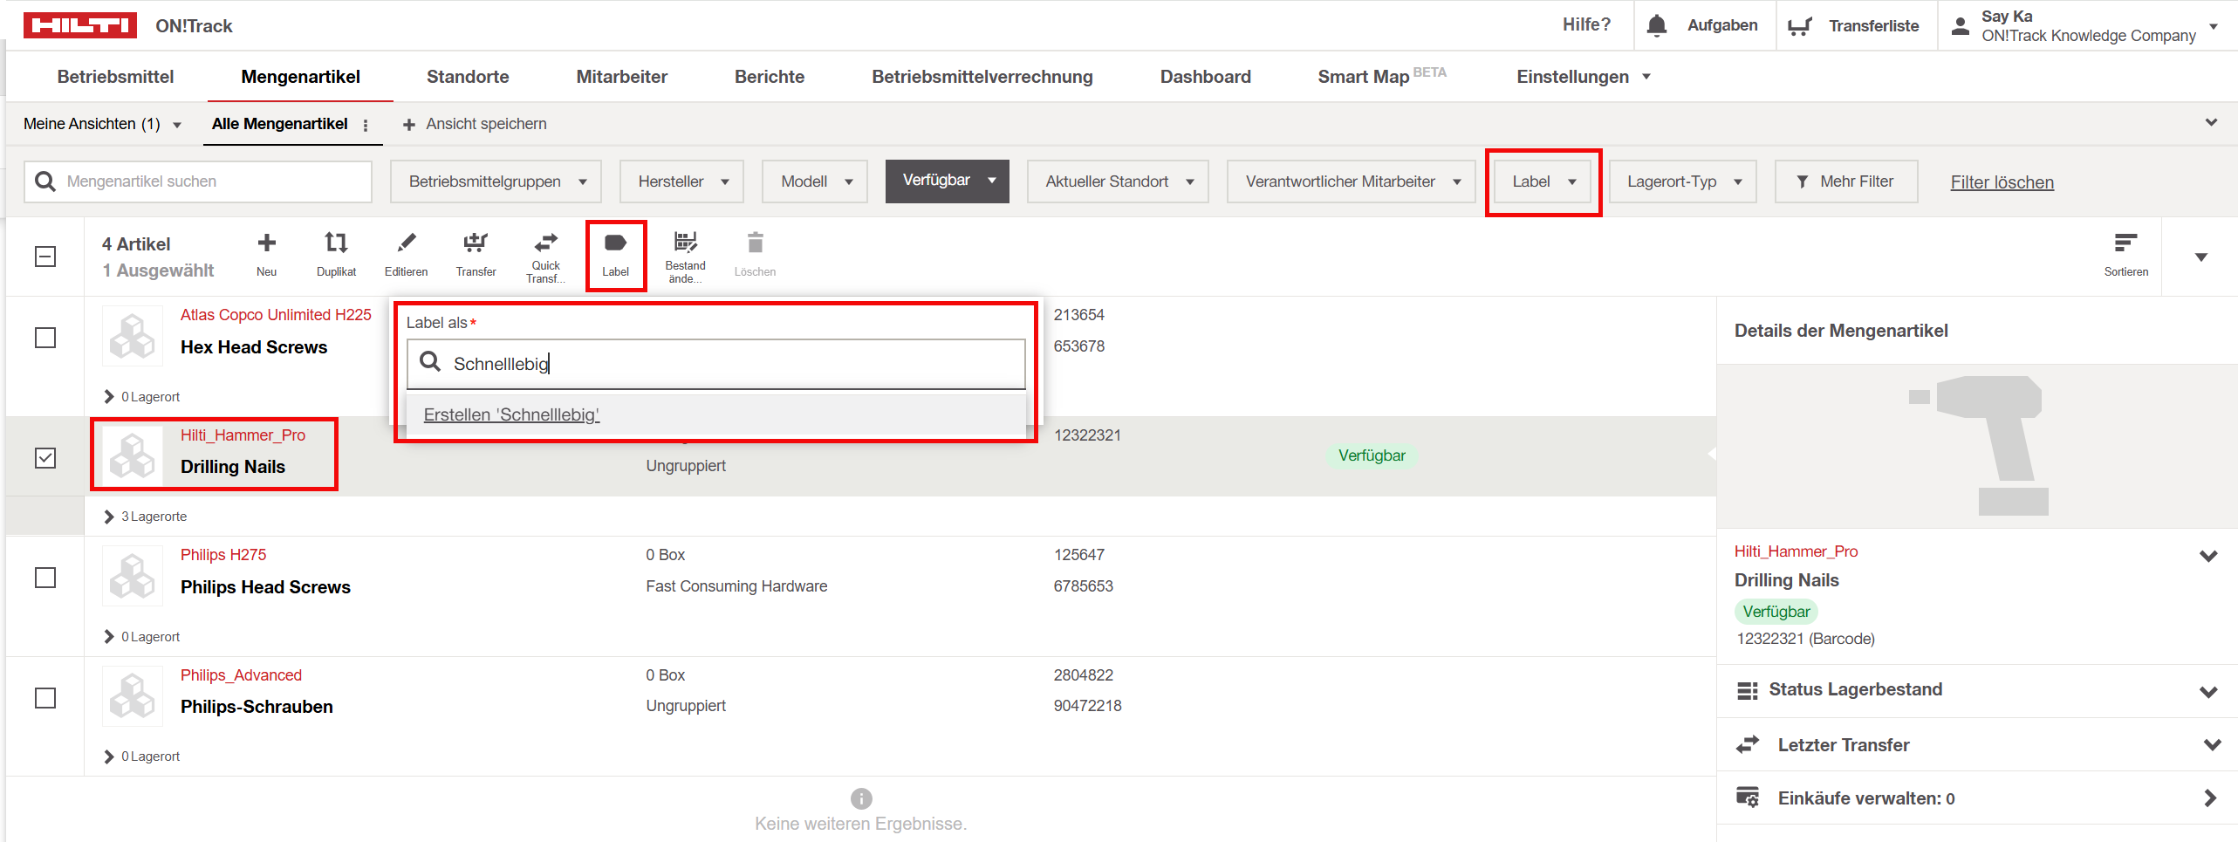The width and height of the screenshot is (2238, 842).
Task: Go to the Berichte tab
Action: tap(769, 77)
